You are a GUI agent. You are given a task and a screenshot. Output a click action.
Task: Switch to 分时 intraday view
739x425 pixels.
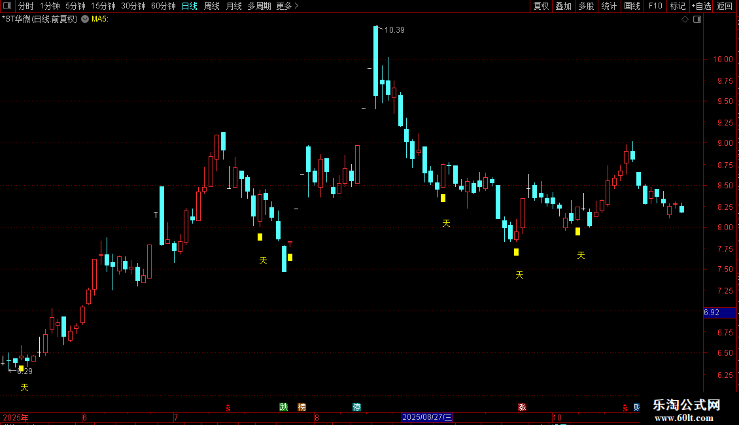click(26, 6)
